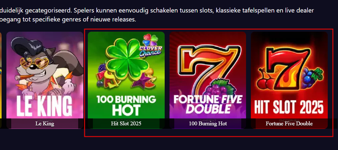Open the Le King game thumbnail
The width and height of the screenshot is (338, 150).
tap(45, 80)
